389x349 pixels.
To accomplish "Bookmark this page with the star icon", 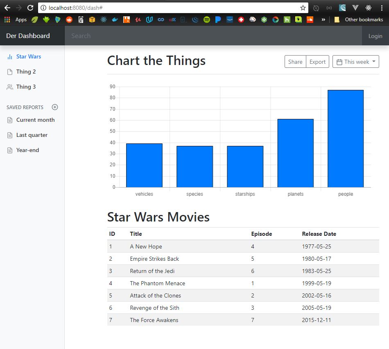I will coord(303,8).
